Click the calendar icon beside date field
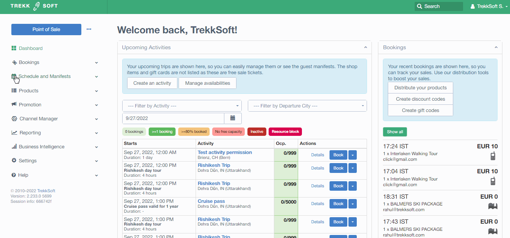 pos(233,118)
